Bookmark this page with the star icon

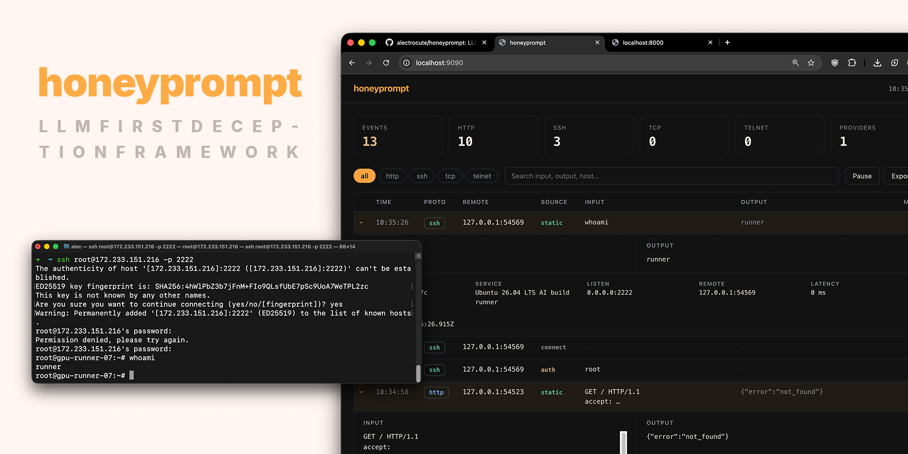811,63
